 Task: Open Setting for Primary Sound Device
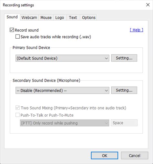pos(124,58)
